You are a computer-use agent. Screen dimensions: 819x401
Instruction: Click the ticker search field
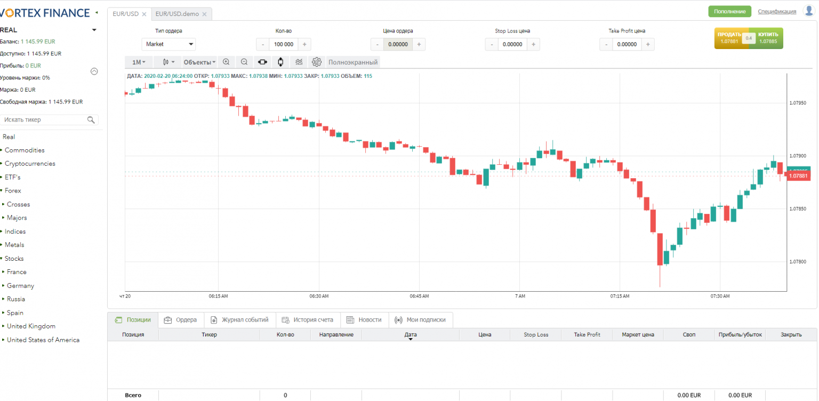[x=45, y=120]
